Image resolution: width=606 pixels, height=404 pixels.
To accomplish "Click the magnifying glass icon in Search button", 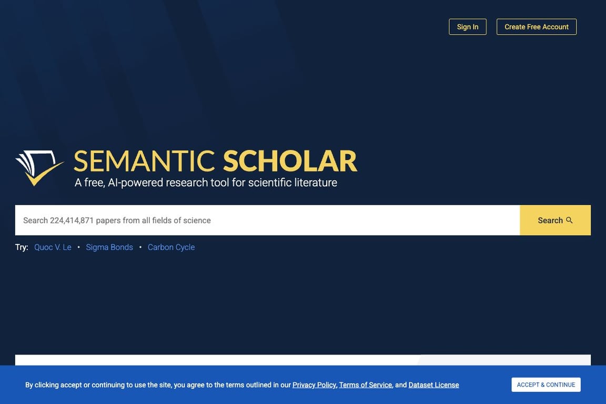I will click(569, 220).
